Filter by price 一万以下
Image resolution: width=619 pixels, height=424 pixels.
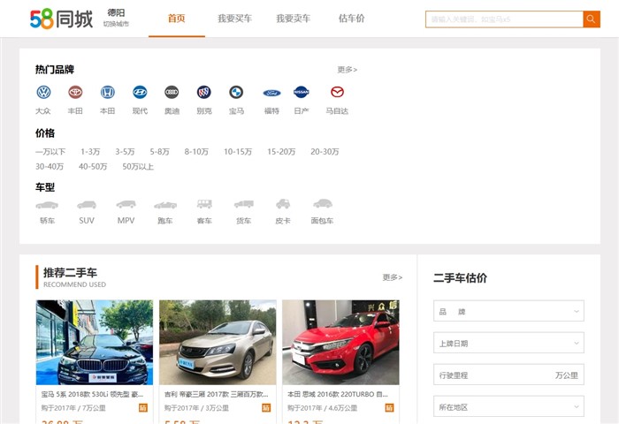[x=50, y=152]
